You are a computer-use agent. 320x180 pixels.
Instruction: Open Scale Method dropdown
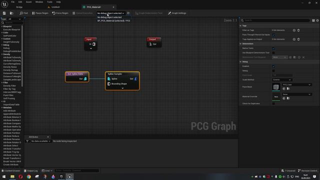[282, 80]
